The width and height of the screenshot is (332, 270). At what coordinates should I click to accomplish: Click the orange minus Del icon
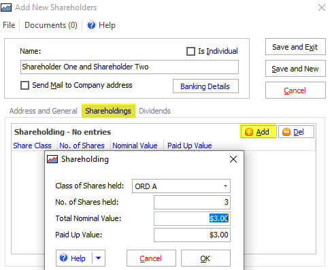pos(286,132)
